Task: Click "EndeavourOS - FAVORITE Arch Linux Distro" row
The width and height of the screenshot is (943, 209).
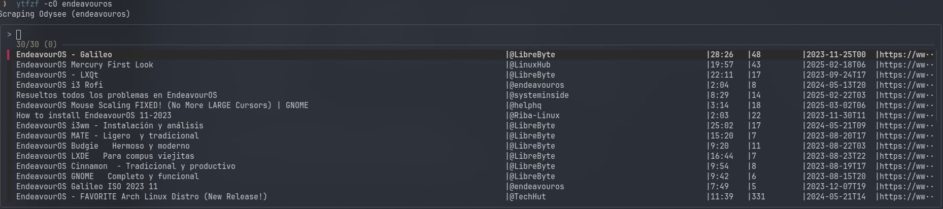Action: (141, 197)
